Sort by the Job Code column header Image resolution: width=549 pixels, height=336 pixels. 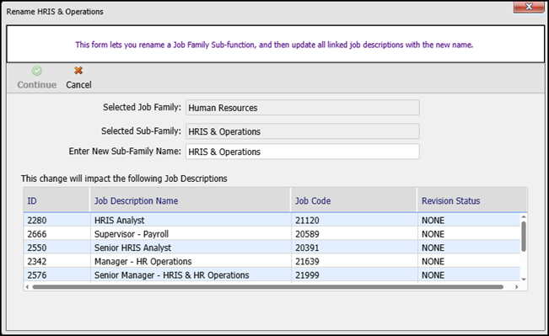(x=354, y=200)
